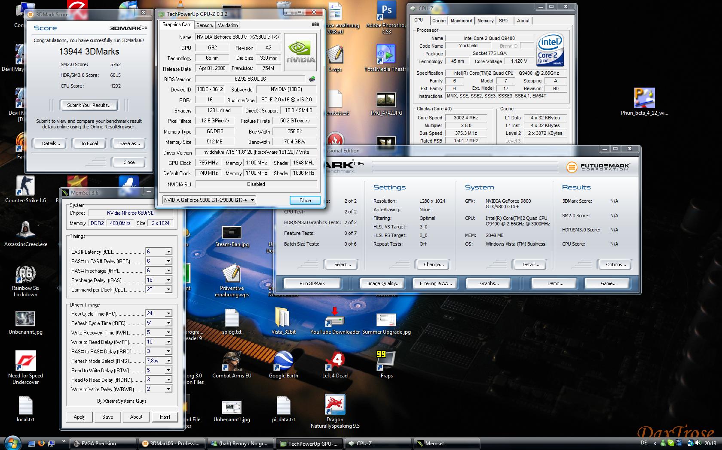
Task: Launch Google Earth shortcut
Action: (283, 365)
